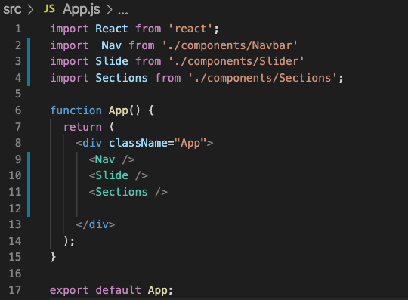Click the src breadcrumb folder

coord(12,9)
